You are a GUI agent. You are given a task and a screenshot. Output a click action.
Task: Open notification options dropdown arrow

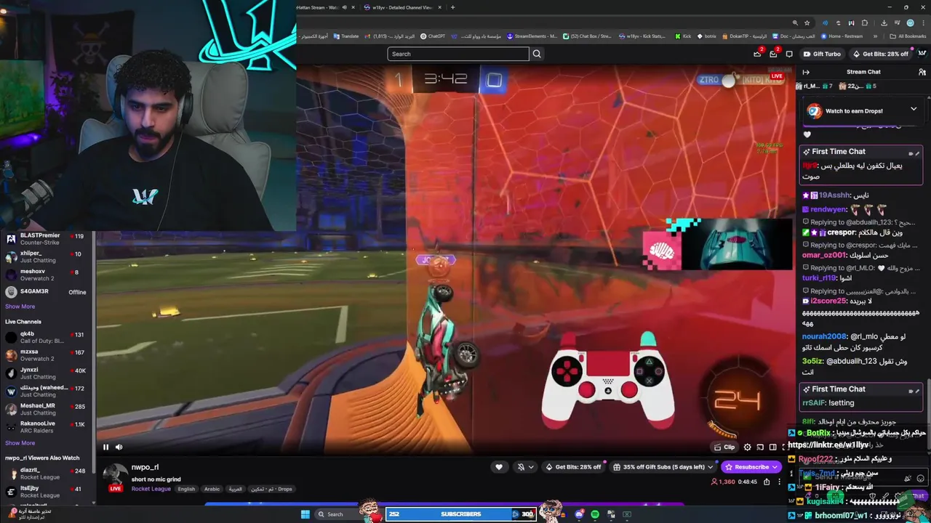[x=532, y=467]
